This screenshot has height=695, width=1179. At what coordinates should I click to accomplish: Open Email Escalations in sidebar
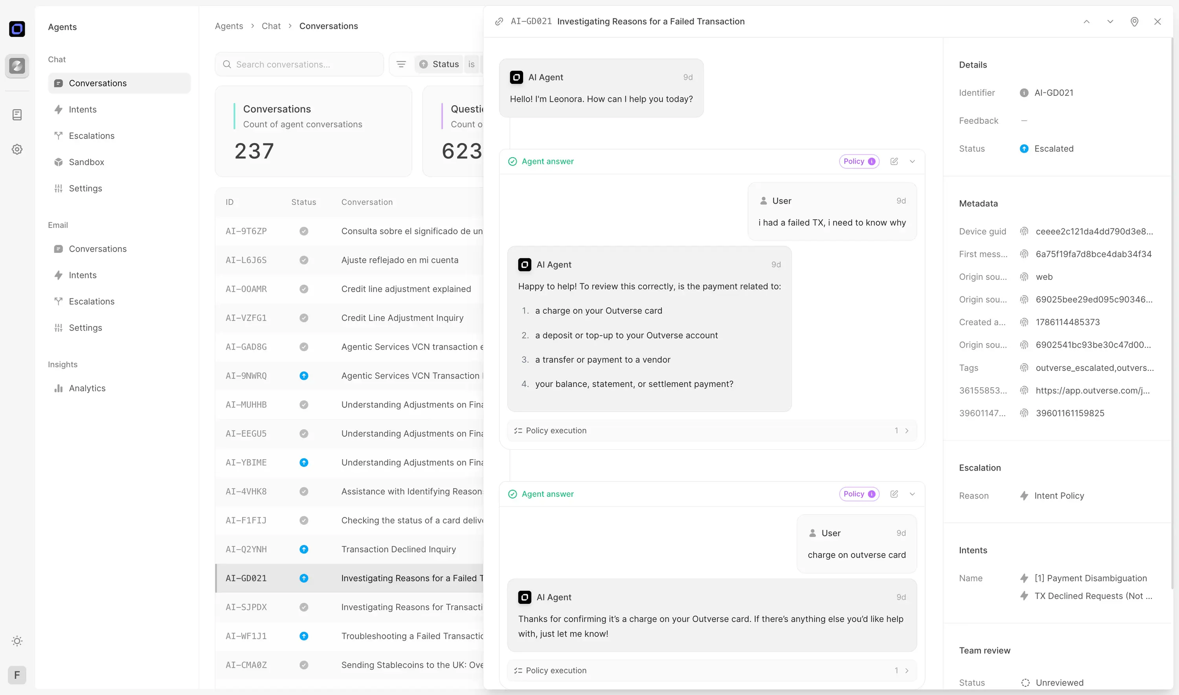click(x=119, y=301)
